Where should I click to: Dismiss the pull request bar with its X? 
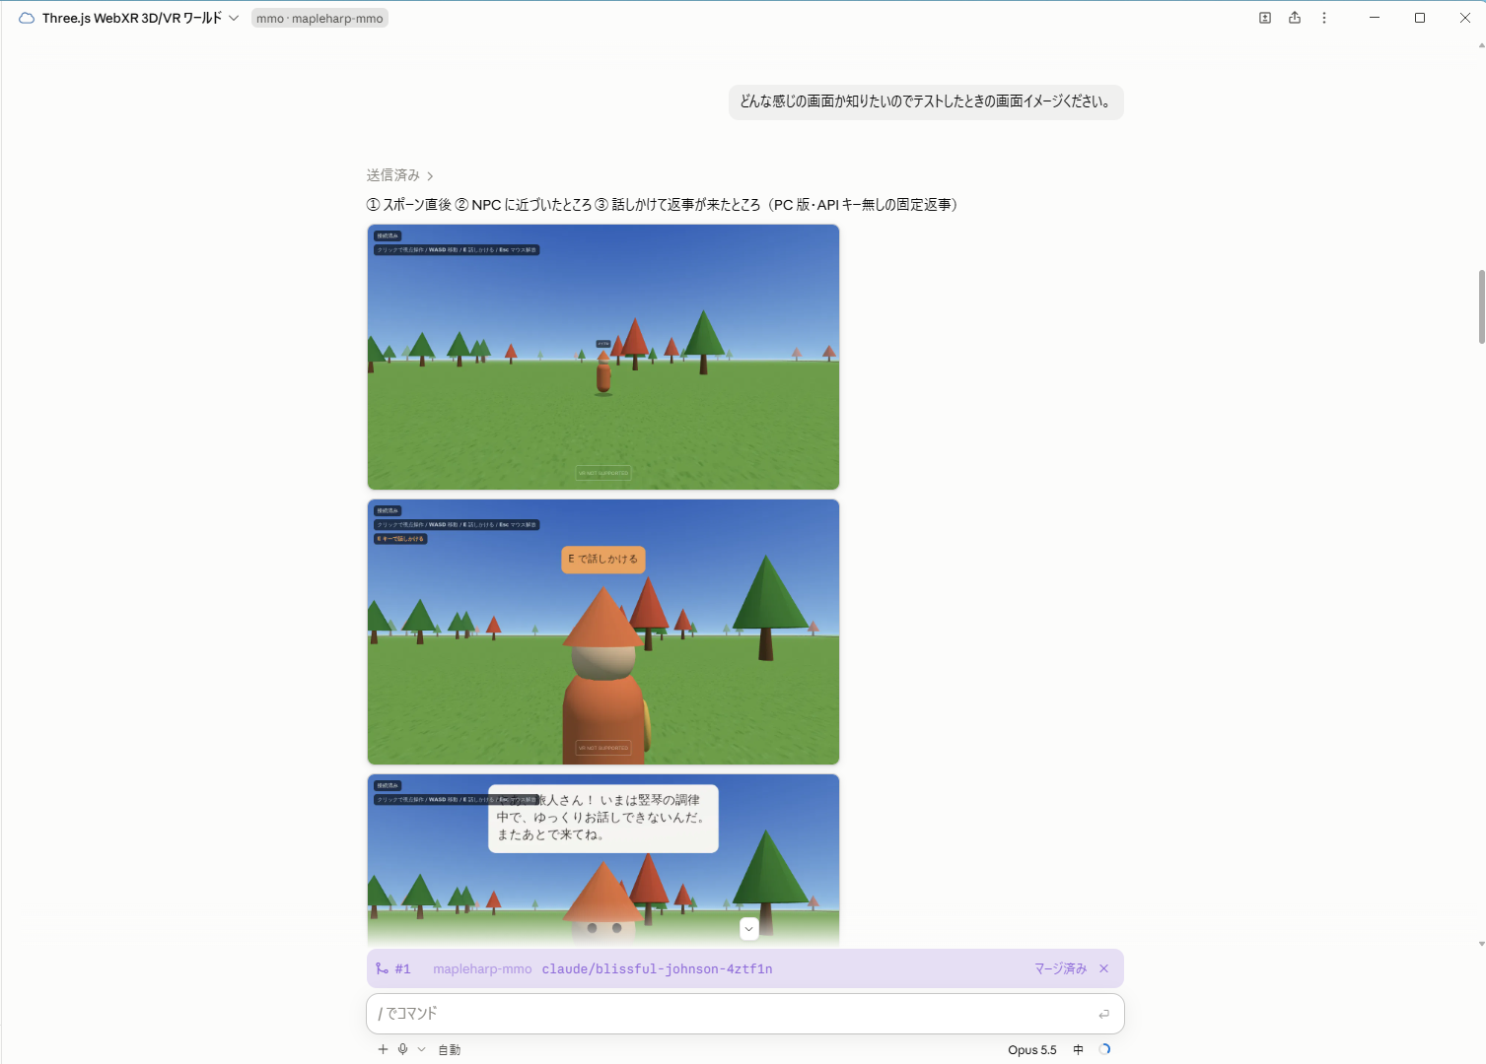[x=1104, y=969]
